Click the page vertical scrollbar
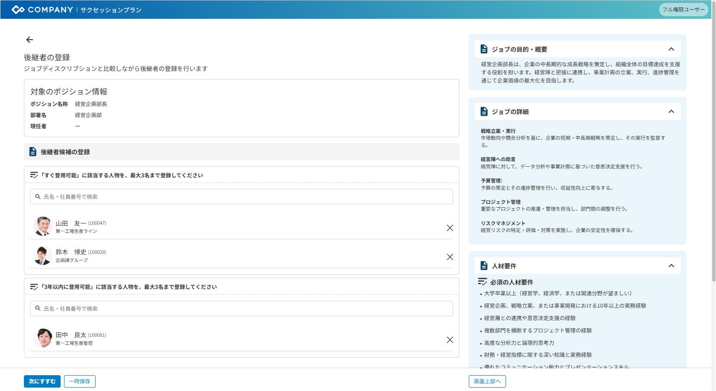The height and width of the screenshot is (391, 716). pos(713,150)
